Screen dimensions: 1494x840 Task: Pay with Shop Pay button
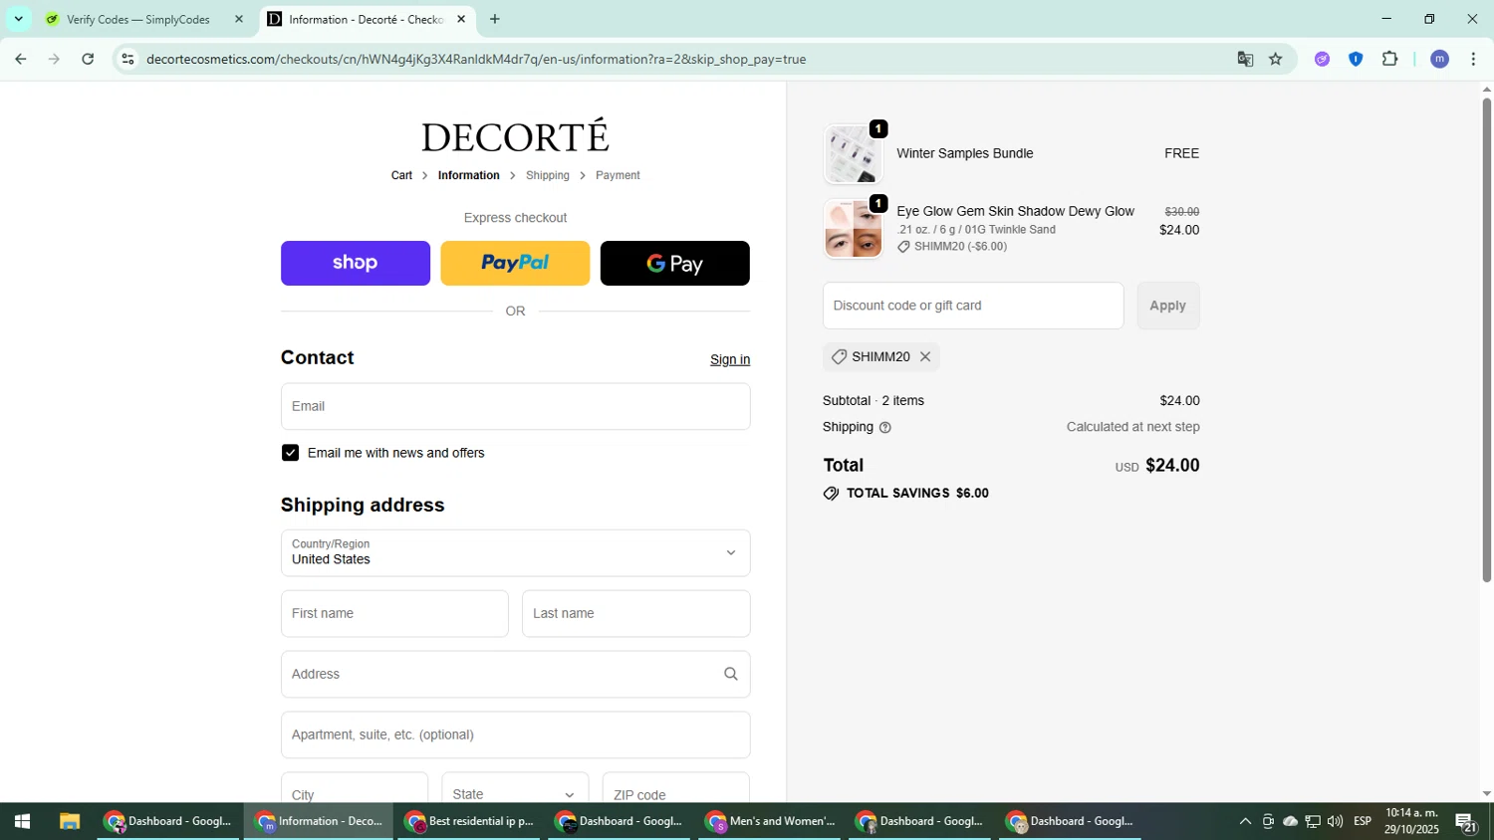coord(356,263)
